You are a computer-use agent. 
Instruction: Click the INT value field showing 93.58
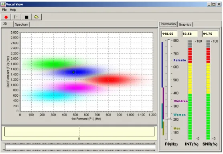point(190,34)
